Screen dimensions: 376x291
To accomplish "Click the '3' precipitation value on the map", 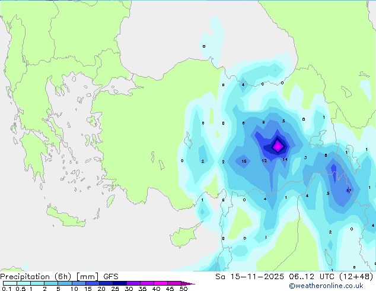I will click(x=305, y=158).
